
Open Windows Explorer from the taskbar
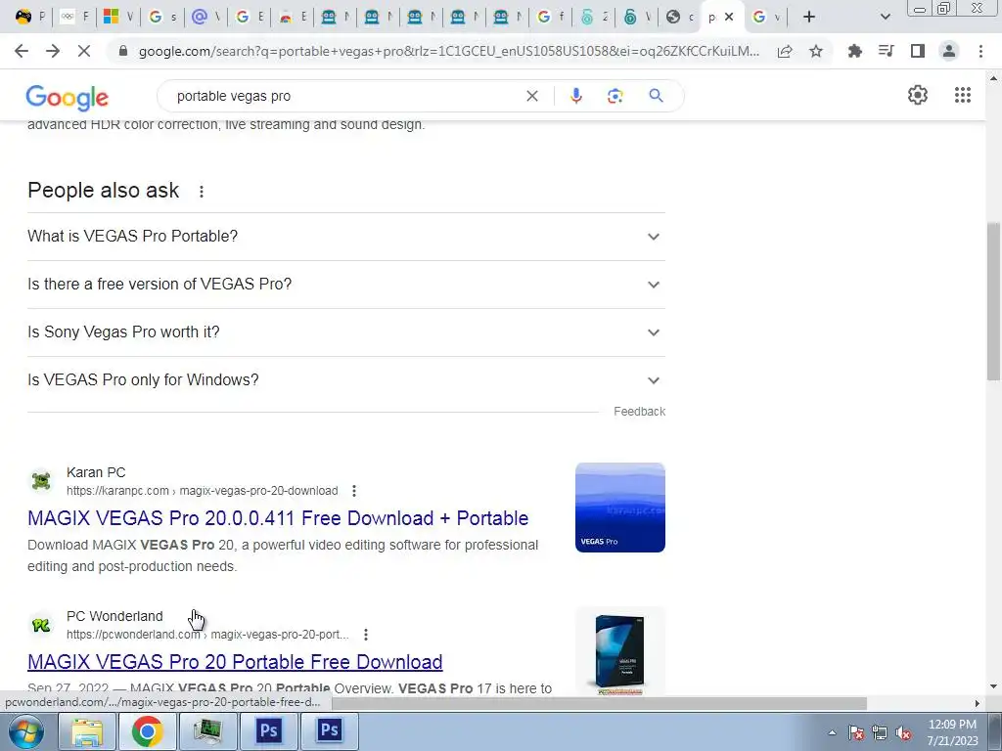87,731
